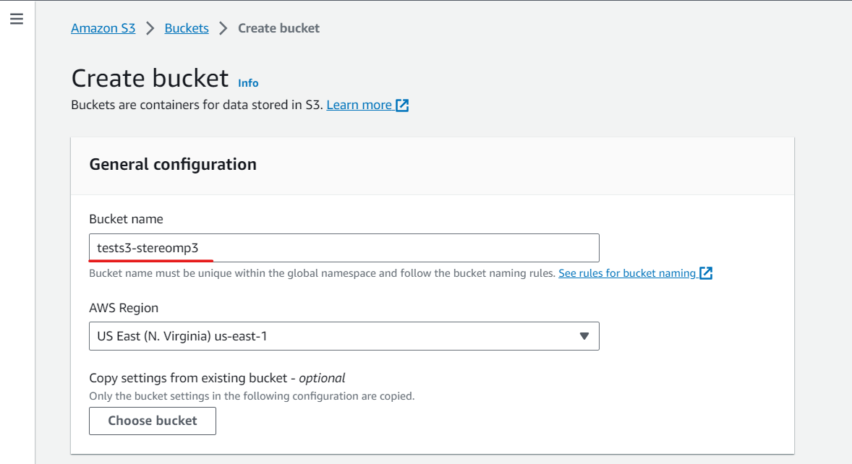Open the Learn more link
Screen dimensions: 852x464
coord(359,105)
